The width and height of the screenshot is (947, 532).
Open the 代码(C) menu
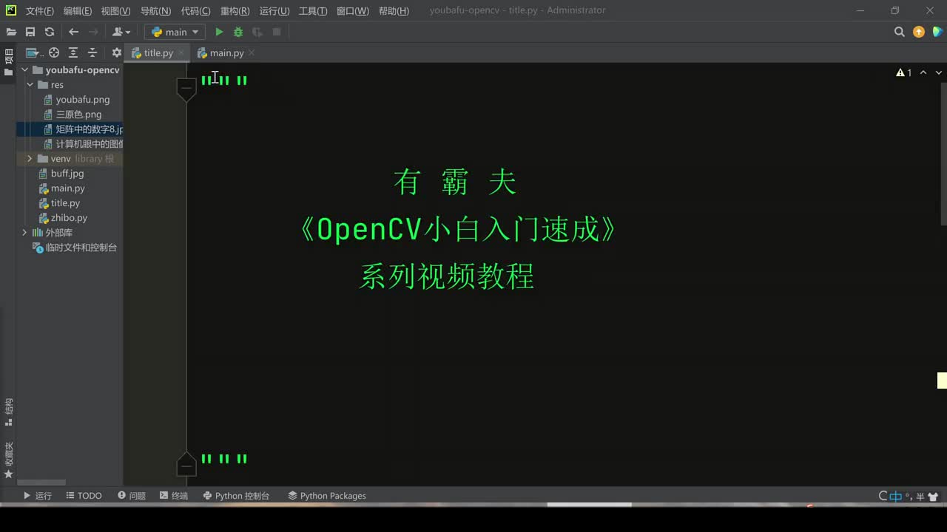click(195, 11)
